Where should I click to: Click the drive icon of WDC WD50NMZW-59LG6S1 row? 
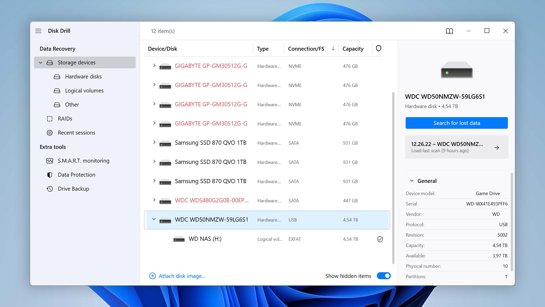pyautogui.click(x=165, y=220)
